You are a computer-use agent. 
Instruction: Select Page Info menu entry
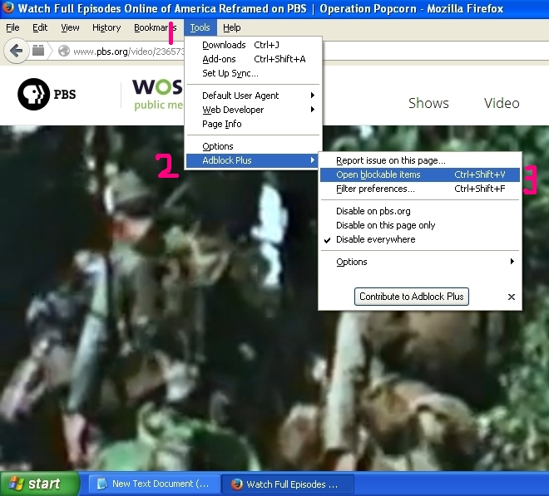[x=253, y=124]
